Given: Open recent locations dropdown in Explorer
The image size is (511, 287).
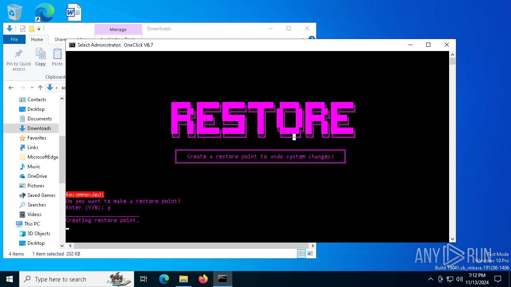Looking at the screenshot, I should 32,88.
